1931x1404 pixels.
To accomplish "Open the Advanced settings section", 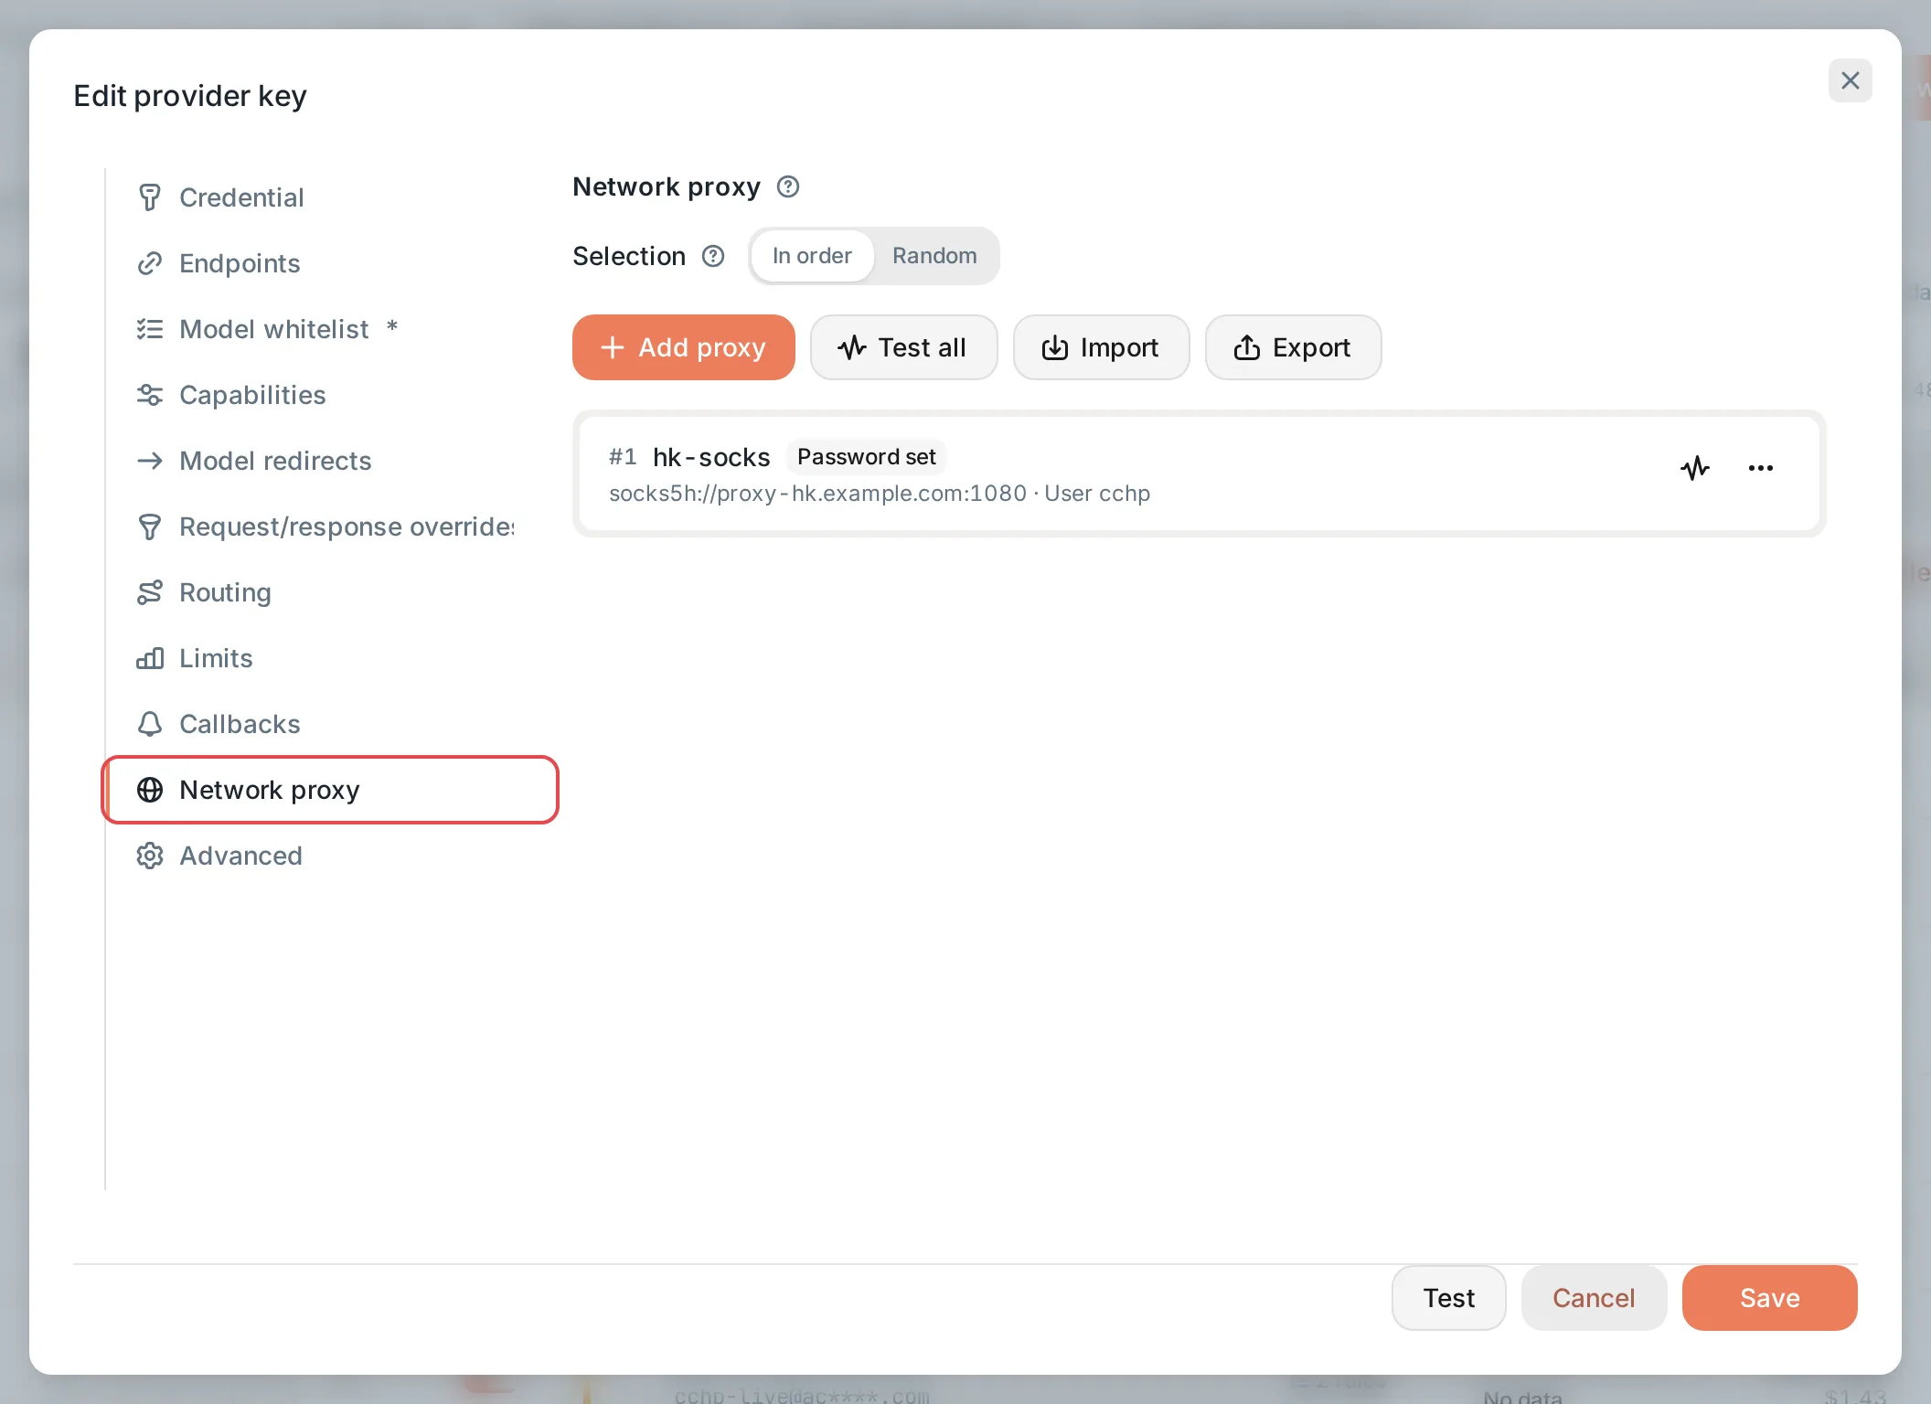I will point(329,856).
